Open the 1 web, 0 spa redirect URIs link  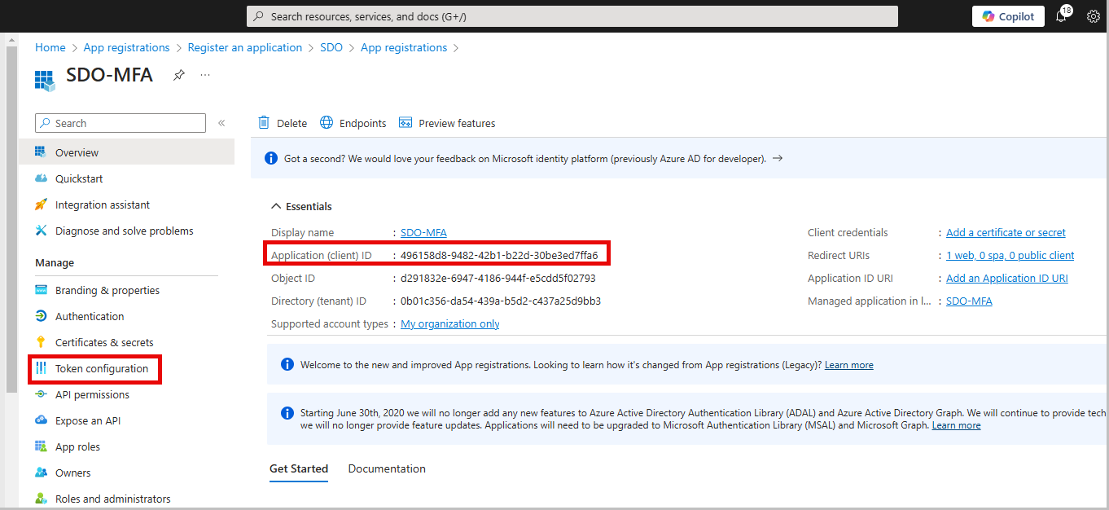[1010, 255]
